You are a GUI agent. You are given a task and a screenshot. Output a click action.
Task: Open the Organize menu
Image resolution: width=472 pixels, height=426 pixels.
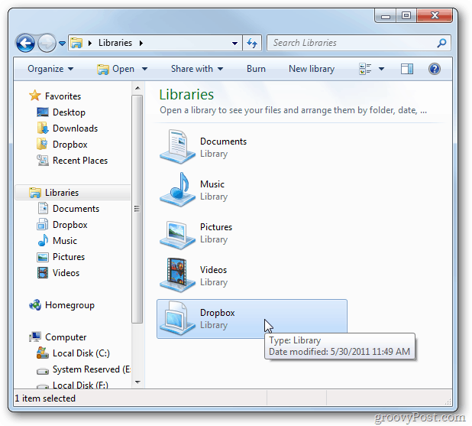(50, 69)
